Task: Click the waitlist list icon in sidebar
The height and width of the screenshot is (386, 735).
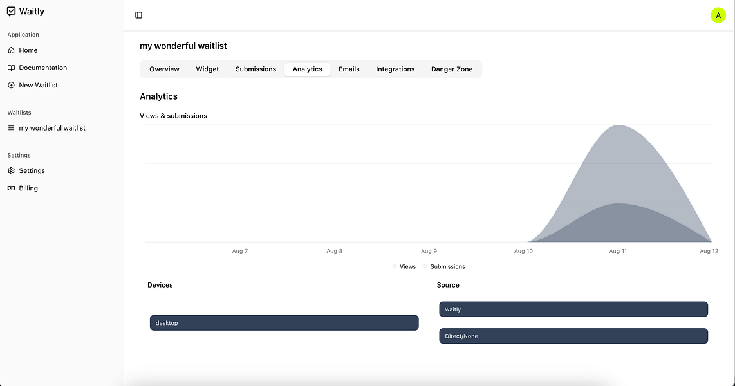Action: (x=11, y=128)
